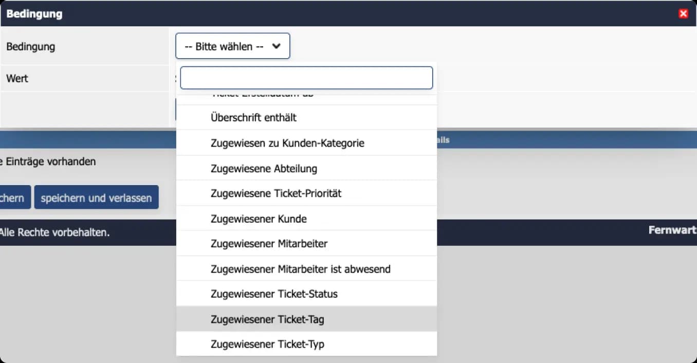
Task: Click the partially hidden Ticket-Erstelldatum option
Action: tap(262, 97)
